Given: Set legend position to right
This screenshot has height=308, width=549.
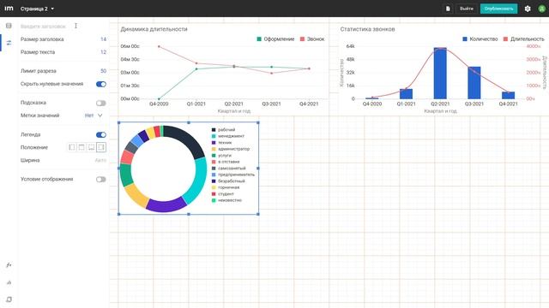Looking at the screenshot, I should click(x=101, y=147).
